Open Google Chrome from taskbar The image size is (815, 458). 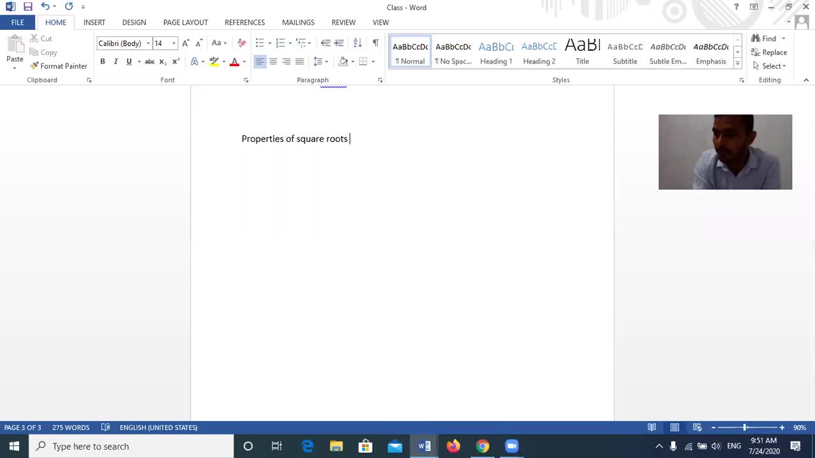point(483,446)
